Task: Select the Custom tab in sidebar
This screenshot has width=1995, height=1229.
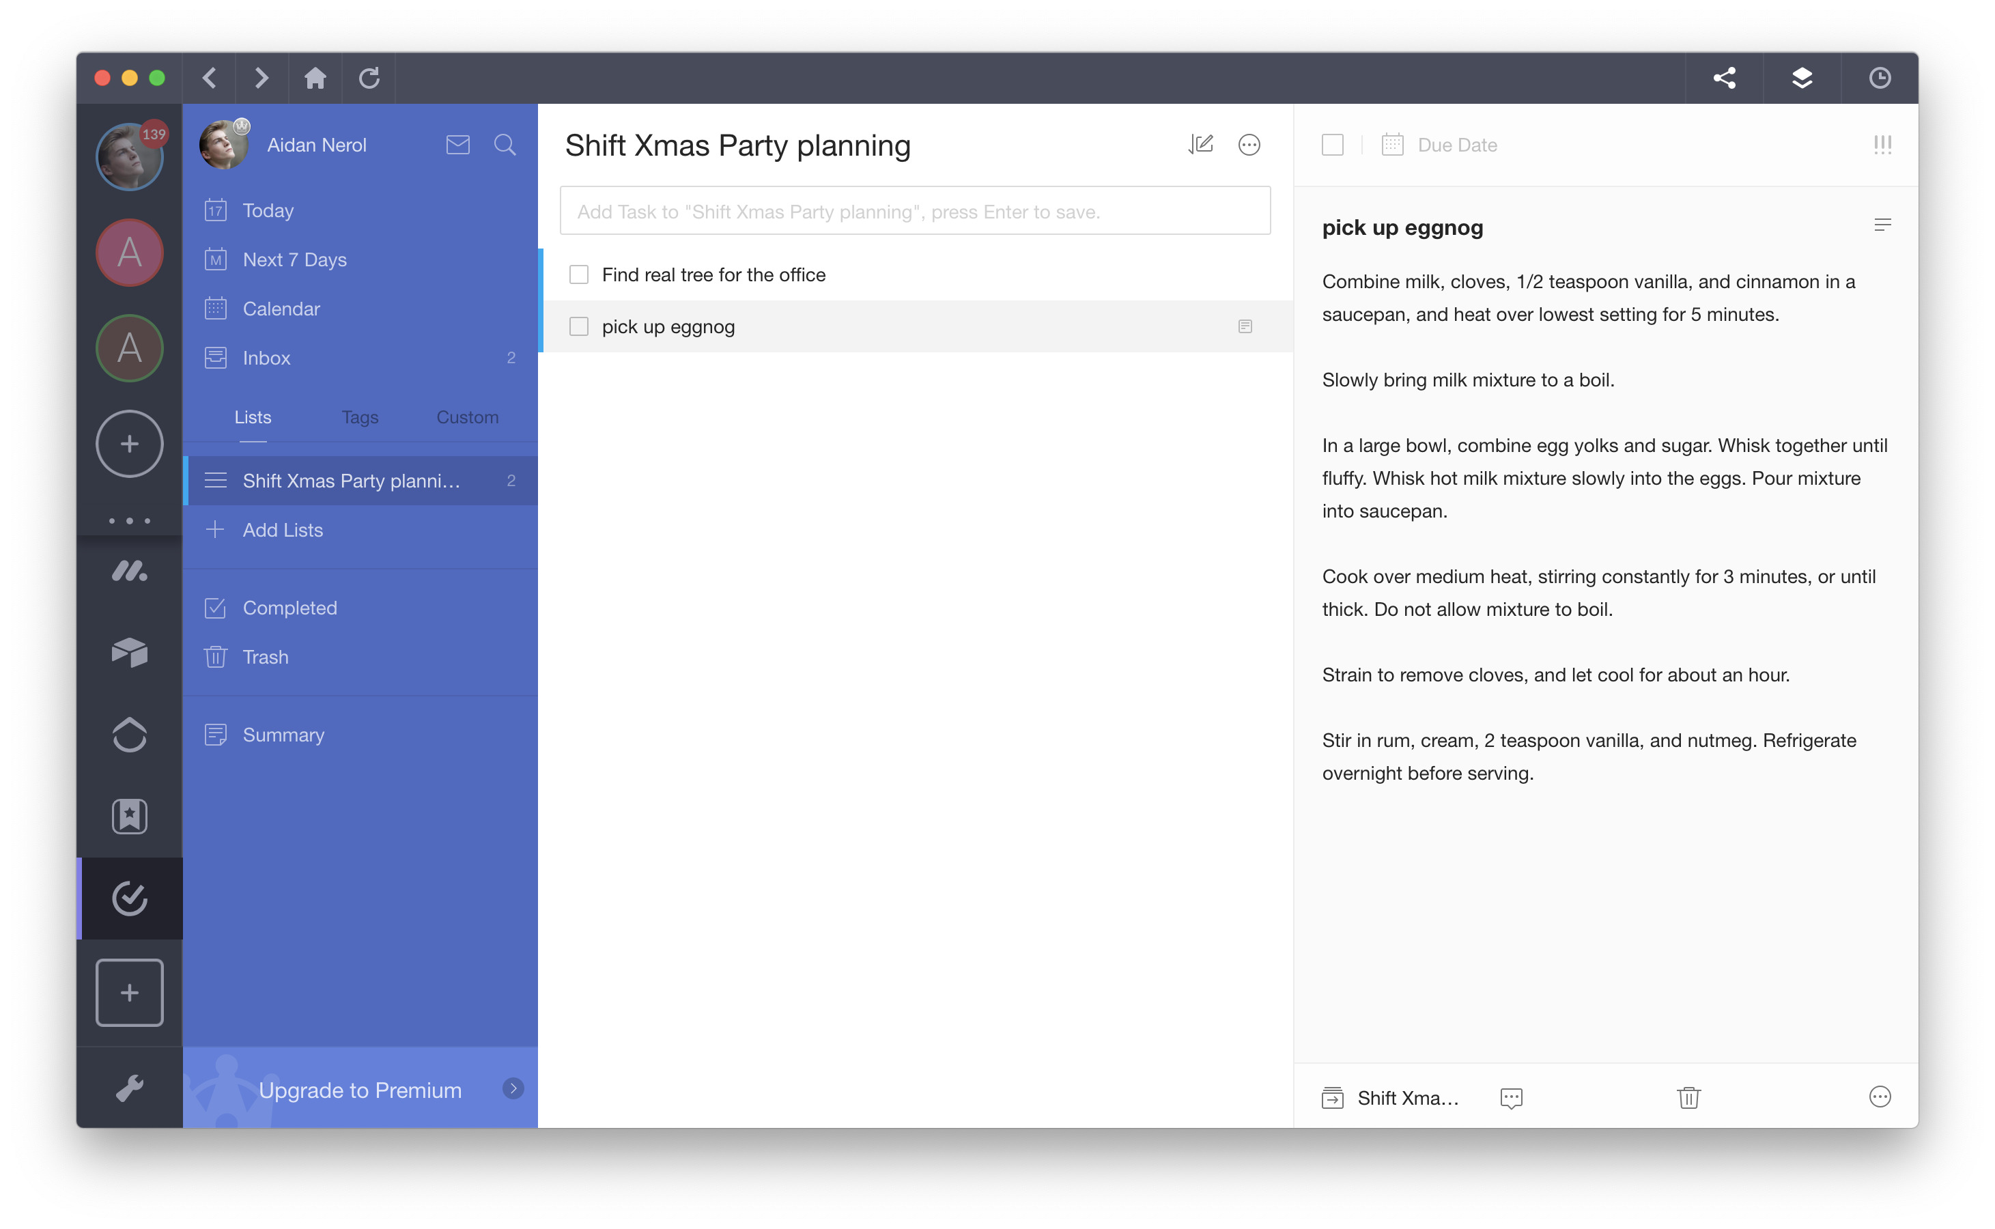Action: tap(468, 418)
